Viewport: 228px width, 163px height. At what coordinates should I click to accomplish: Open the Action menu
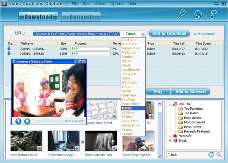click(x=100, y=3)
